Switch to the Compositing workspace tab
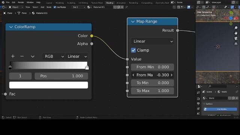Image resolution: width=240 pixels, height=135 pixels. (x=147, y=3)
